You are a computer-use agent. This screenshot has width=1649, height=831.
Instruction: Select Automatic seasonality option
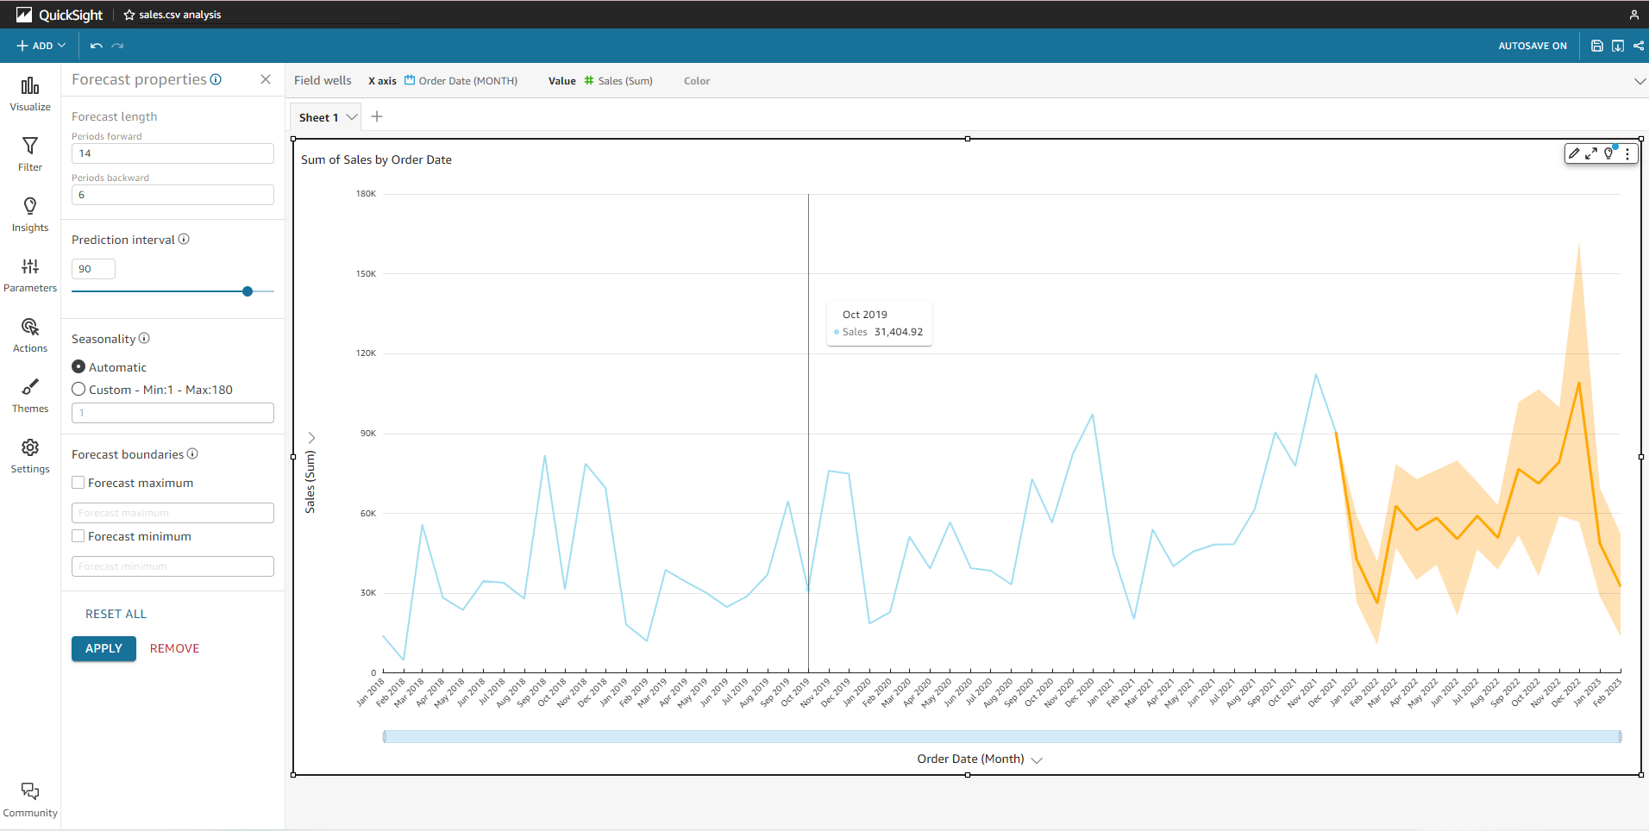(78, 366)
